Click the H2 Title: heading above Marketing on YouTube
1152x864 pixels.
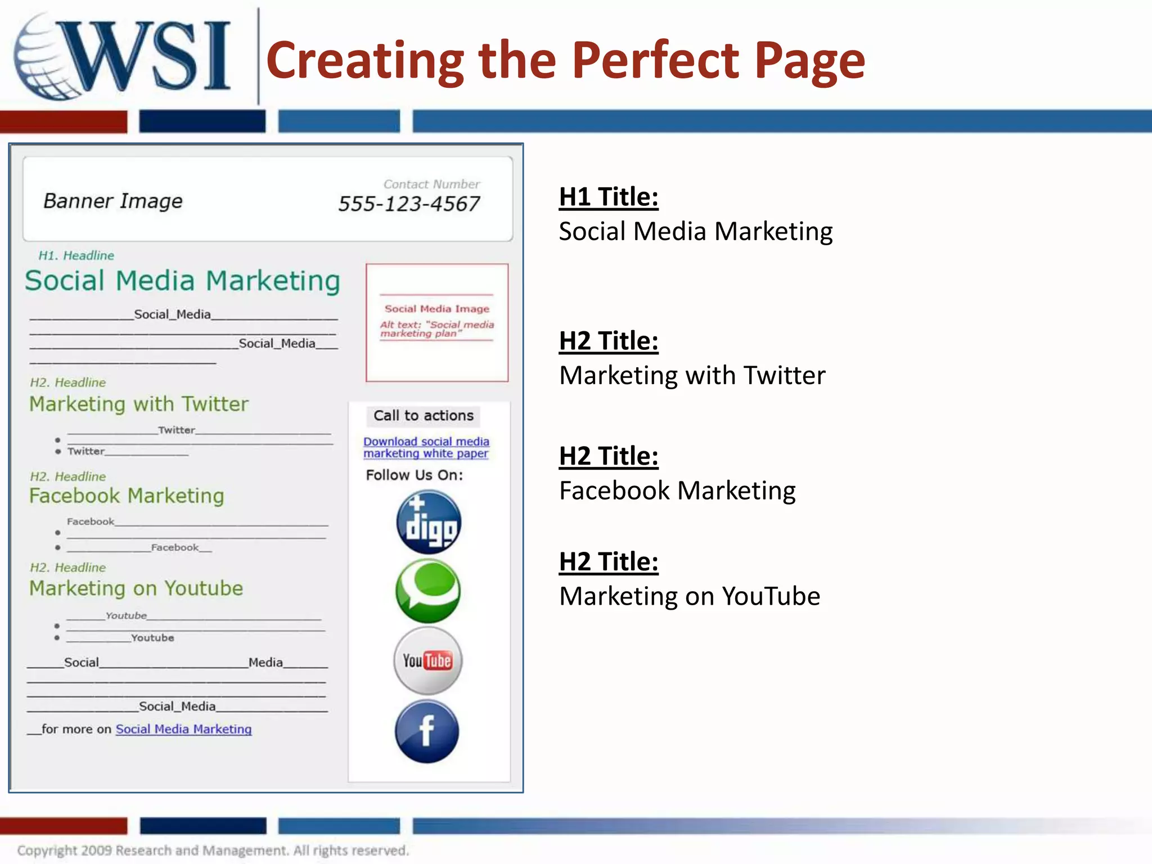pyautogui.click(x=609, y=562)
